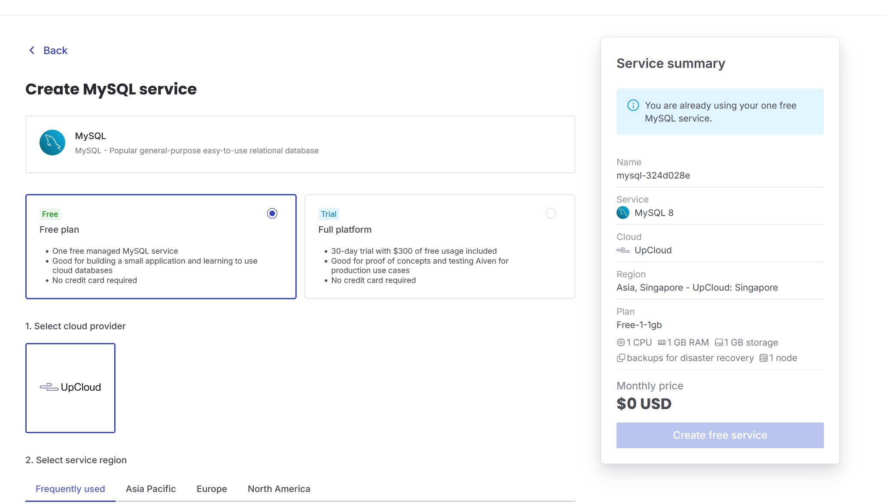Click the UpCloud logo in summary Cloud row

tap(623, 250)
